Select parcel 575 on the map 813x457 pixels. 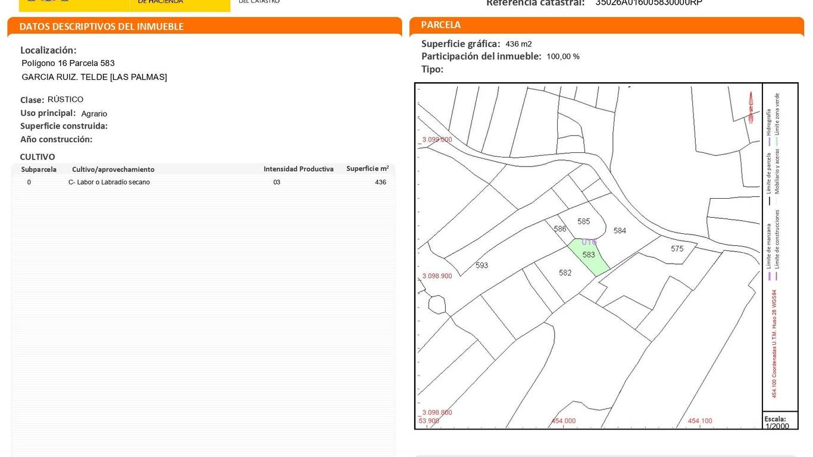677,249
